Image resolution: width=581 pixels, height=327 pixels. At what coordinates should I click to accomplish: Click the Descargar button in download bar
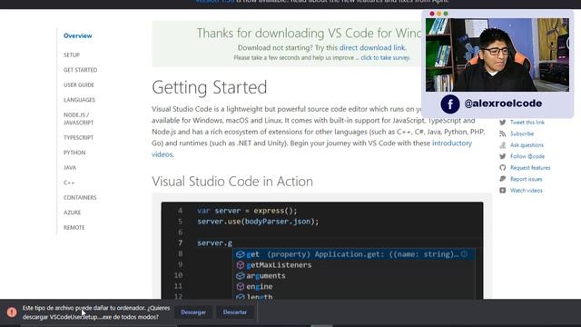tap(193, 312)
